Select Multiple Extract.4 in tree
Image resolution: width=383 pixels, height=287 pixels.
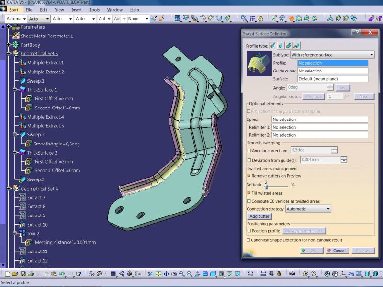point(45,117)
